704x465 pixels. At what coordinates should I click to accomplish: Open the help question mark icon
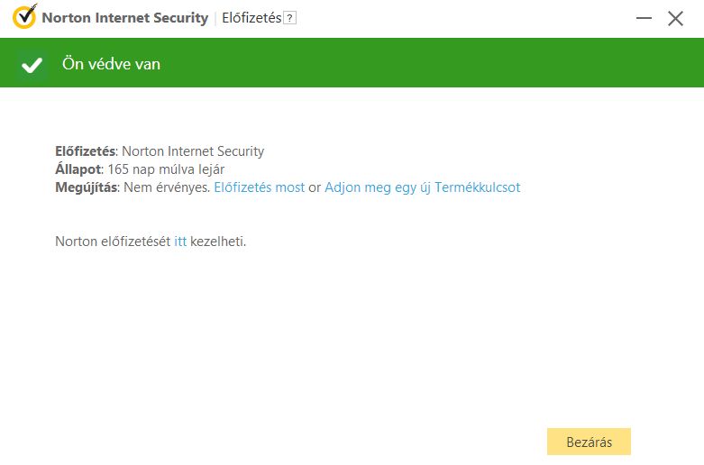(289, 18)
